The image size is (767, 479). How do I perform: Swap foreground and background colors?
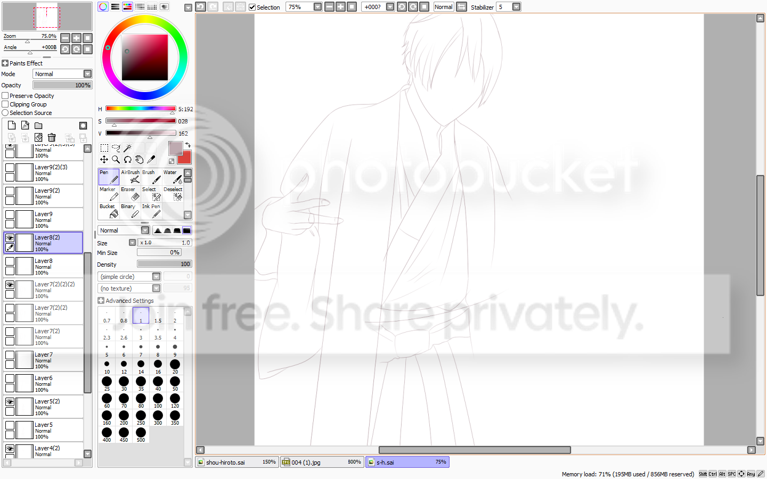point(187,145)
